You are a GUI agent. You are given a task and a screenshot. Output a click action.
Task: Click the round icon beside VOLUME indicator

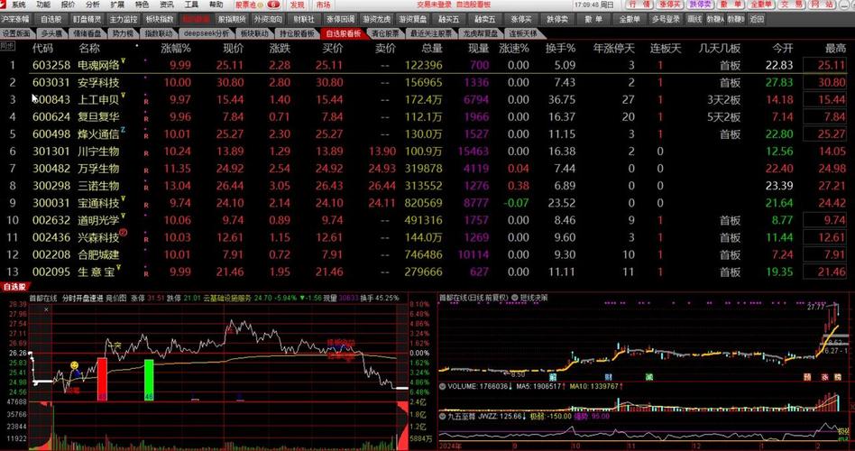tap(442, 386)
